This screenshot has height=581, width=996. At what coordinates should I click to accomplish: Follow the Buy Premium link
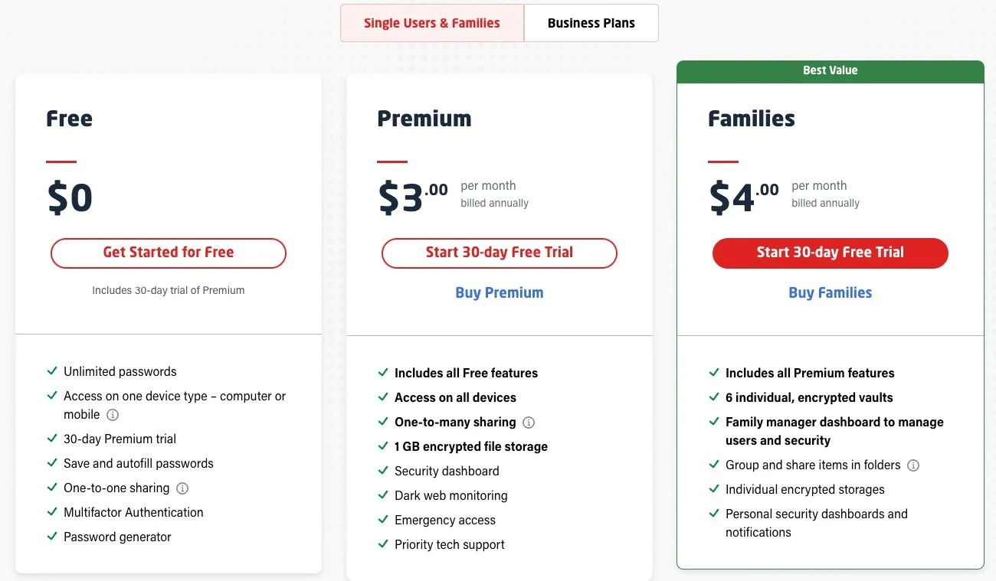click(500, 292)
